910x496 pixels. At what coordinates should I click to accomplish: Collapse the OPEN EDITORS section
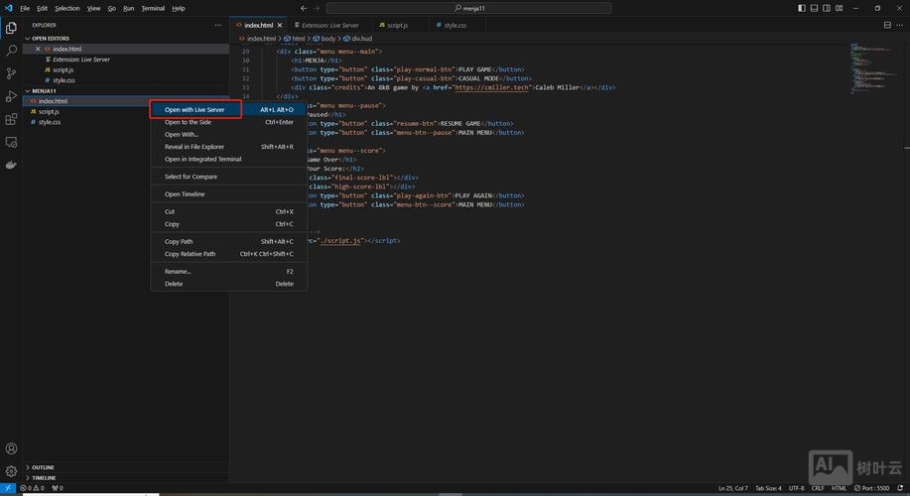tap(50, 39)
